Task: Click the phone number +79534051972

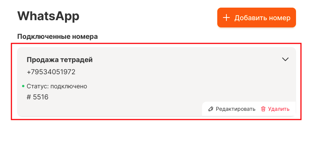Action: pyautogui.click(x=51, y=72)
